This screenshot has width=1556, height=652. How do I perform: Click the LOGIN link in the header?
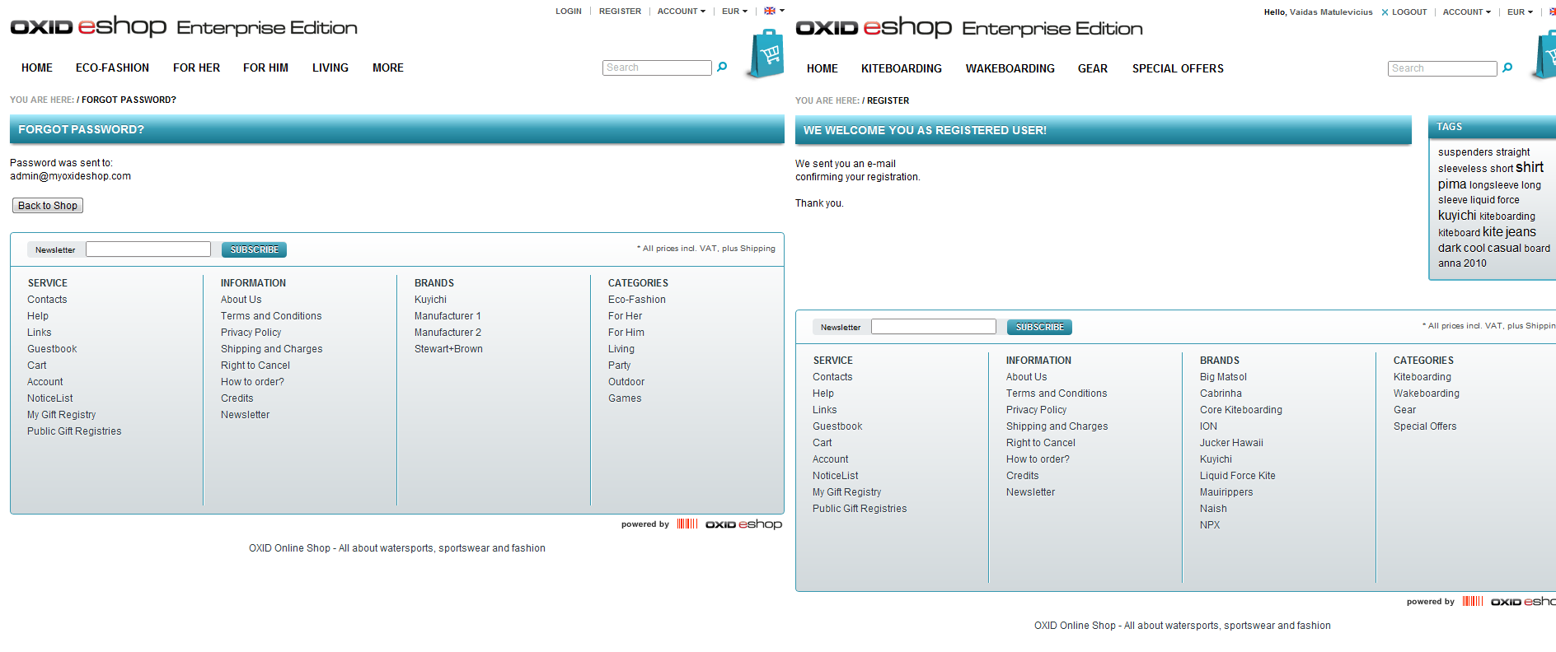568,12
